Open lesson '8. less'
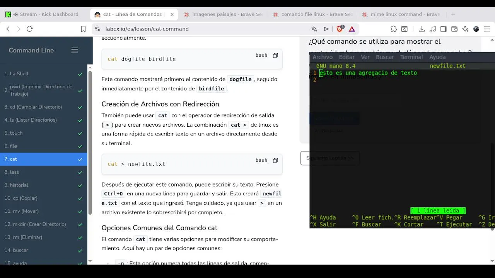The image size is (495, 278). click(x=43, y=172)
